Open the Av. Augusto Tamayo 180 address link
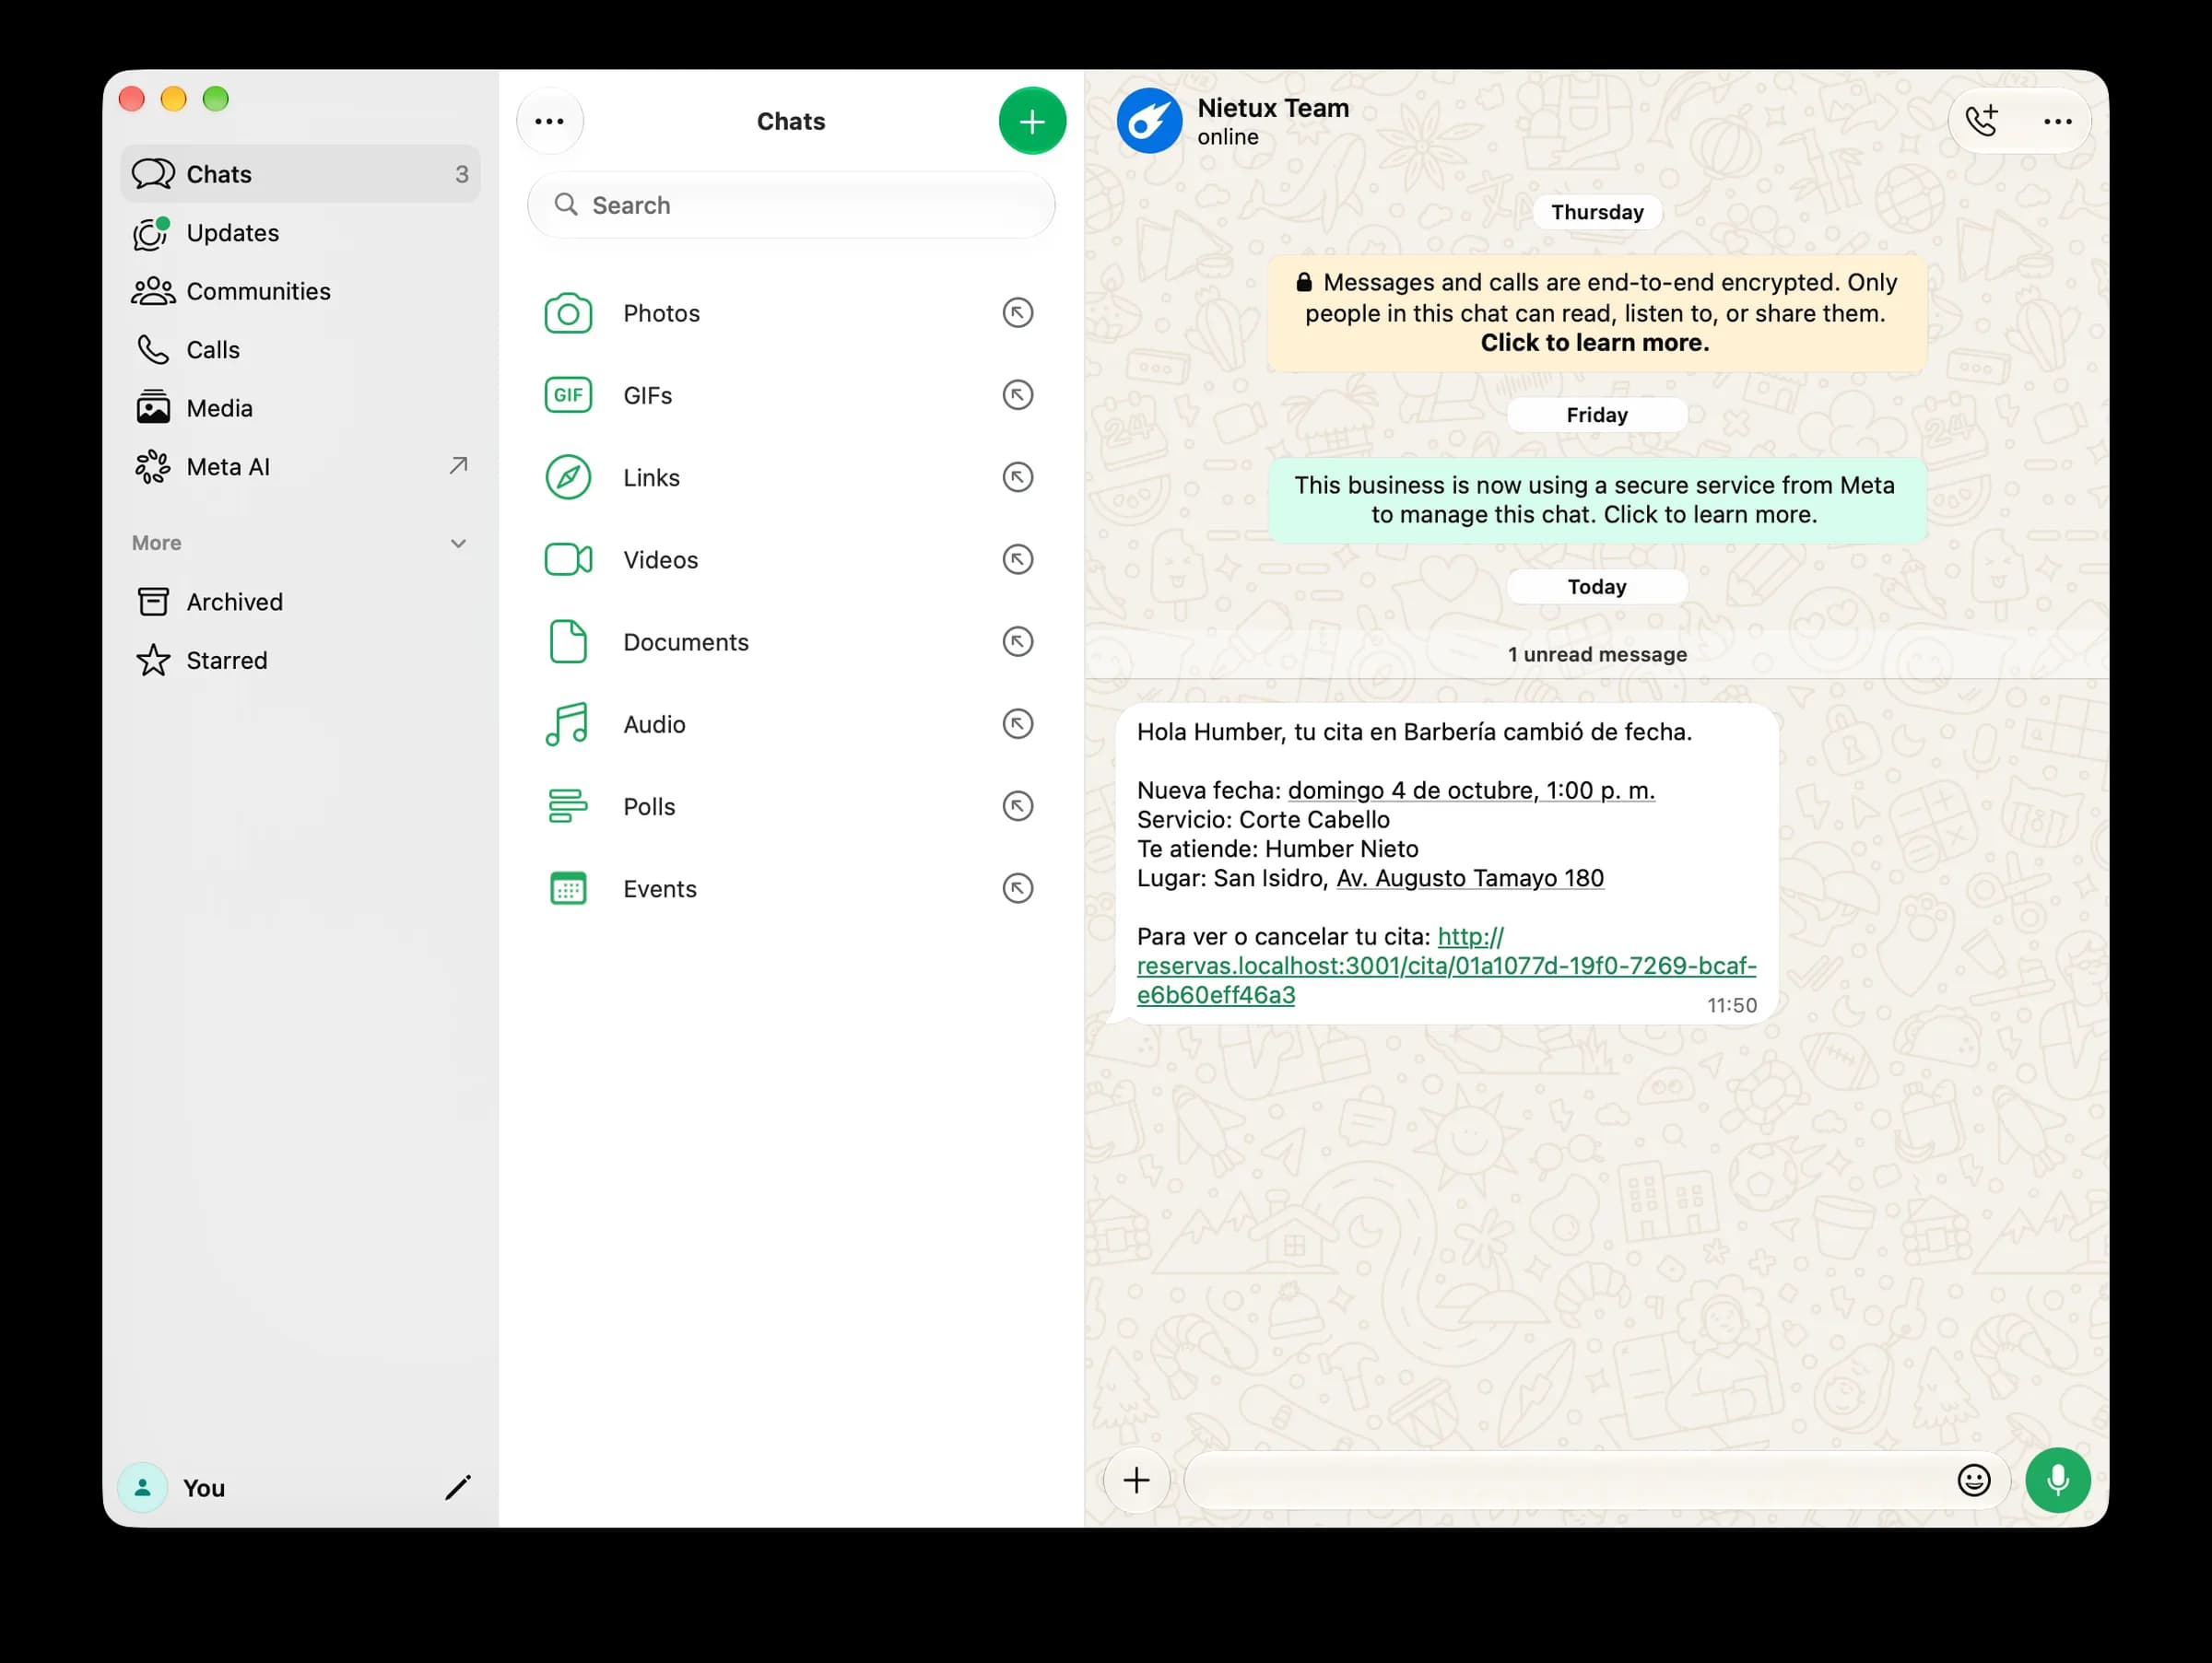The height and width of the screenshot is (1663, 2212). click(1470, 878)
